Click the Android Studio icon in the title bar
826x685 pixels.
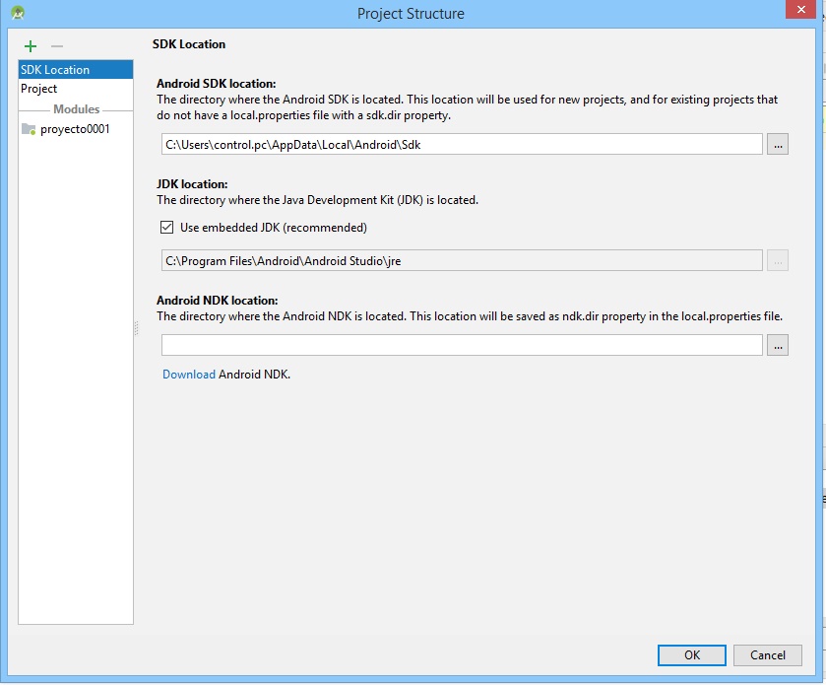coord(18,13)
